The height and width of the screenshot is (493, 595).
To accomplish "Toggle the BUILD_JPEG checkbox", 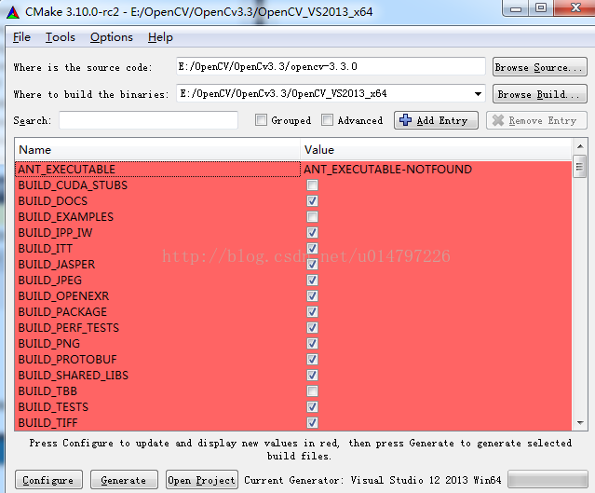I will pyautogui.click(x=312, y=281).
